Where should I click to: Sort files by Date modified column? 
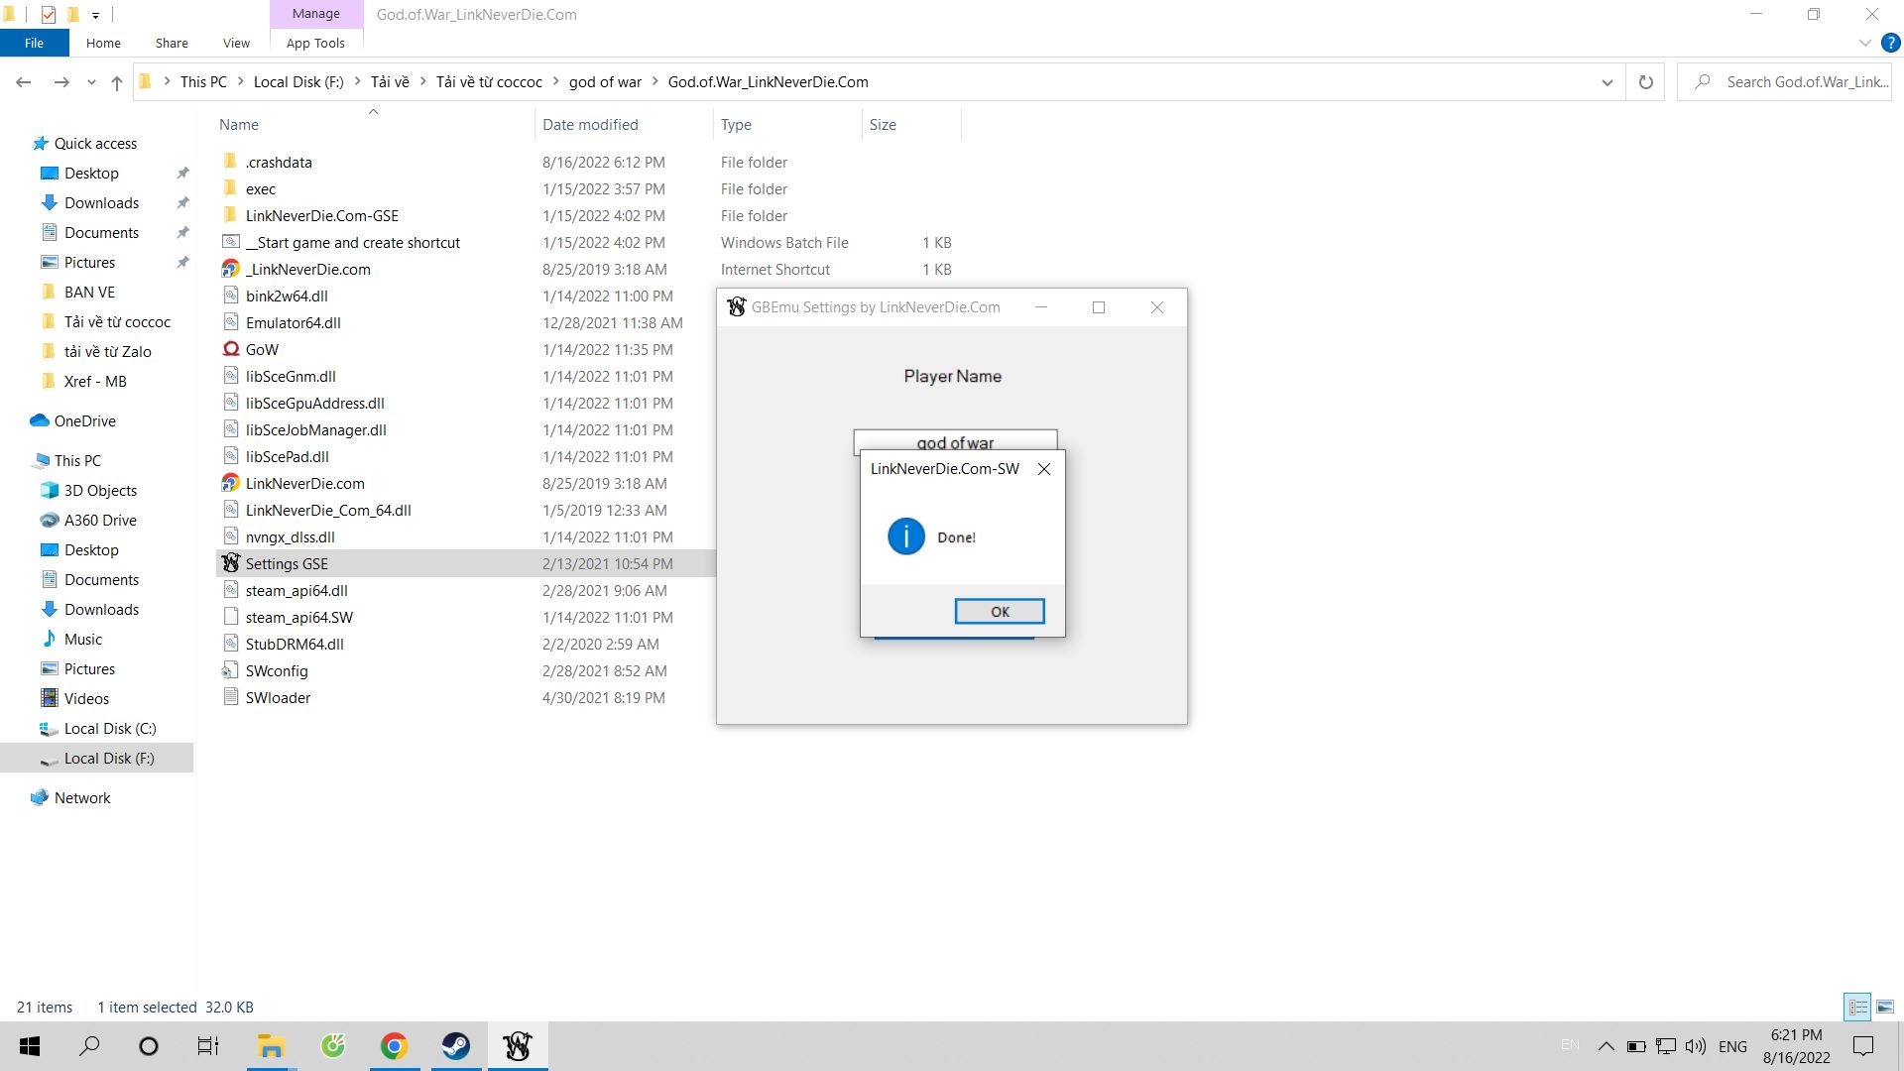pyautogui.click(x=590, y=124)
